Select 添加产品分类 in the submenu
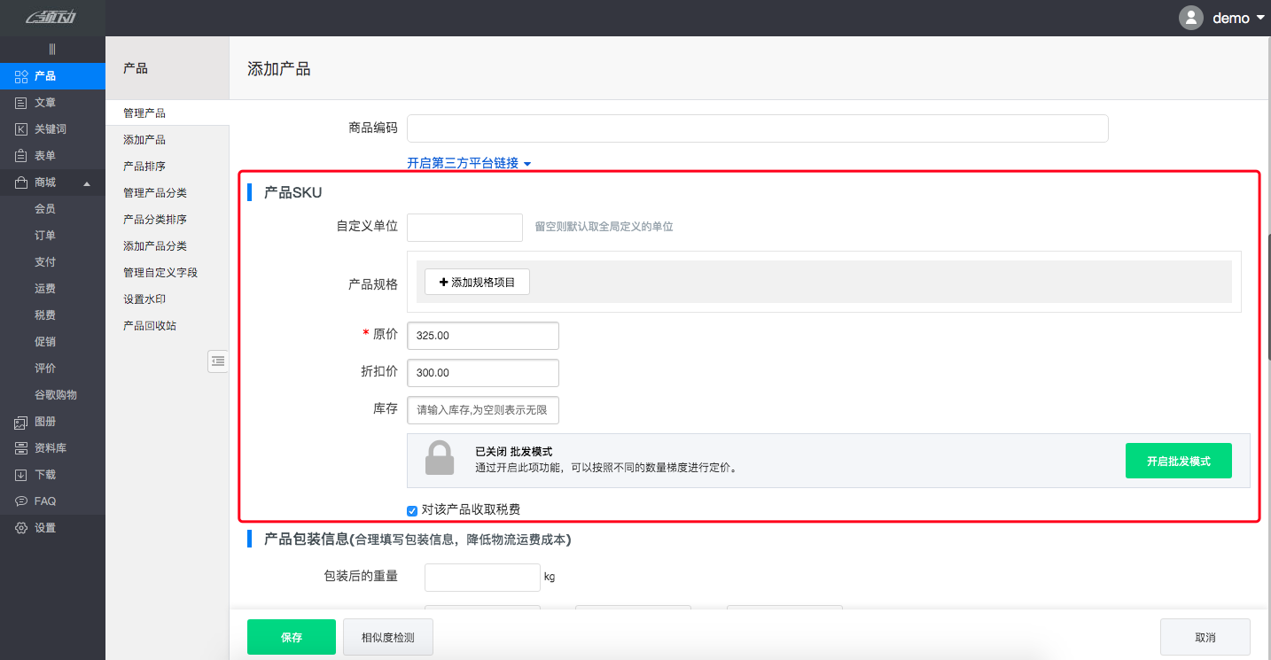Screen dimensions: 1271x660 [x=155, y=246]
